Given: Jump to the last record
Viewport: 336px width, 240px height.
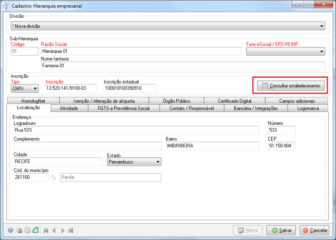Looking at the screenshot, I should (71, 230).
